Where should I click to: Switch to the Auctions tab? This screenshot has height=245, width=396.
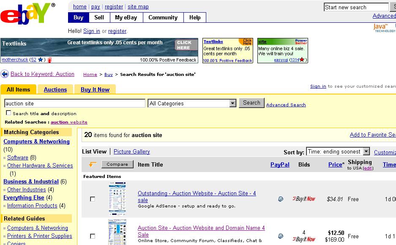coord(55,89)
